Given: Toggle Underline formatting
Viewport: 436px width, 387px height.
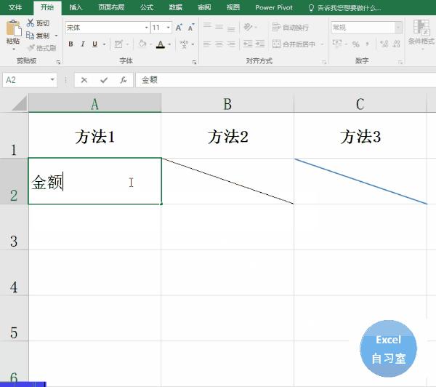Looking at the screenshot, I should click(94, 44).
